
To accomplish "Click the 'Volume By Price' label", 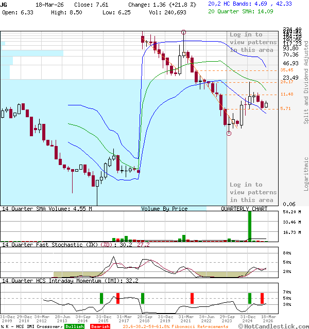I will coord(164,209).
